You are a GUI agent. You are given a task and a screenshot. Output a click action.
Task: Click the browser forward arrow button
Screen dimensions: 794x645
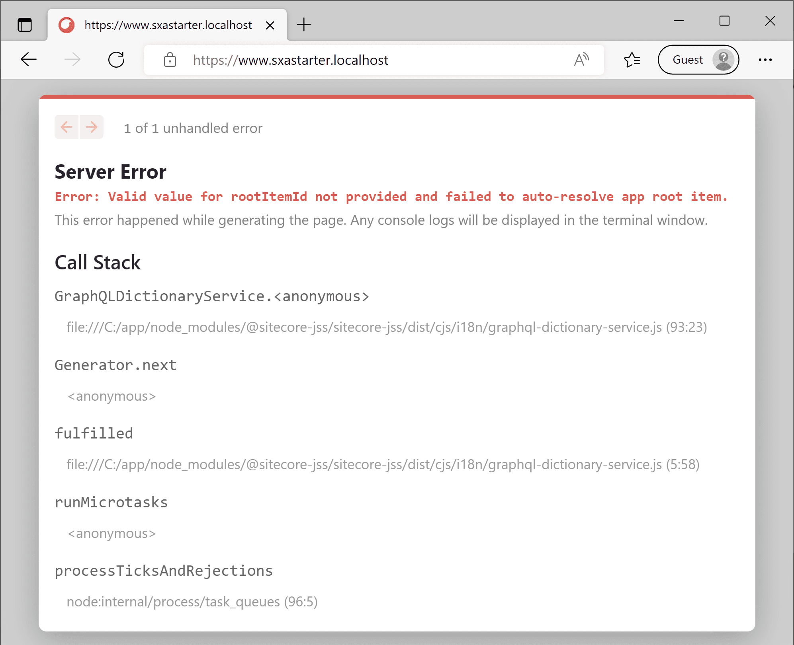coord(72,60)
